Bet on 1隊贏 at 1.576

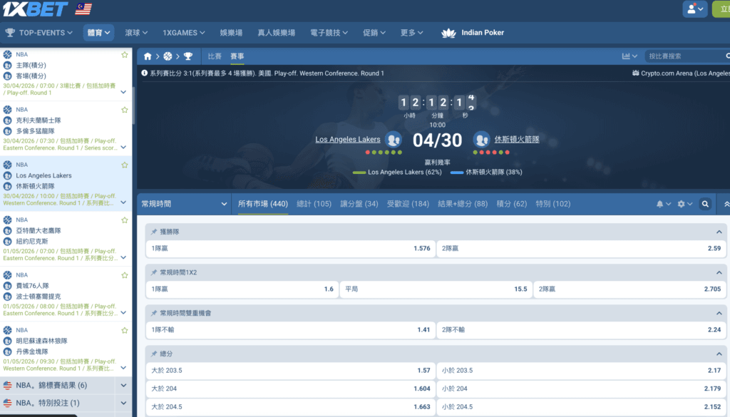click(x=291, y=249)
